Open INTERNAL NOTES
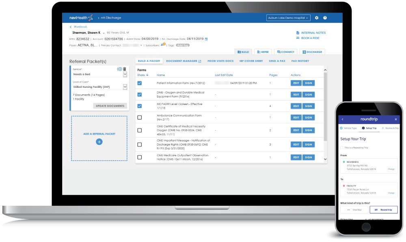The width and height of the screenshot is (406, 242). [x=311, y=33]
